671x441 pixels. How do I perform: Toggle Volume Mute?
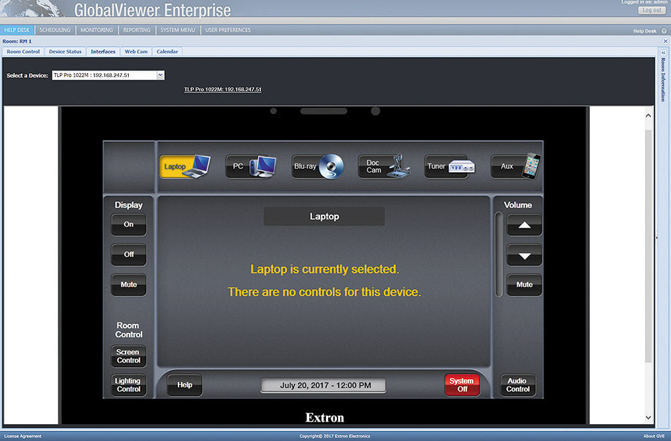pos(524,285)
